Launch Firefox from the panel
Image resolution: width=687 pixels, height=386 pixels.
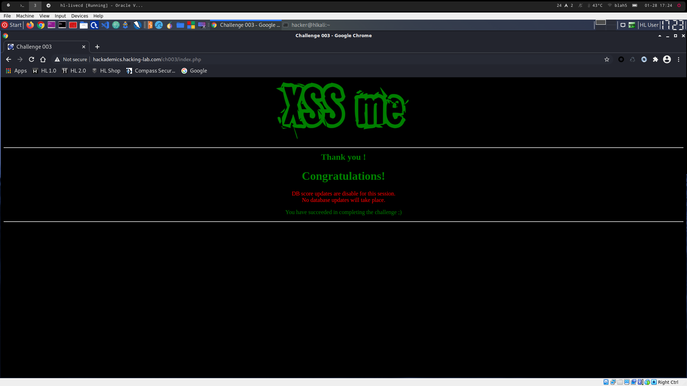point(30,25)
